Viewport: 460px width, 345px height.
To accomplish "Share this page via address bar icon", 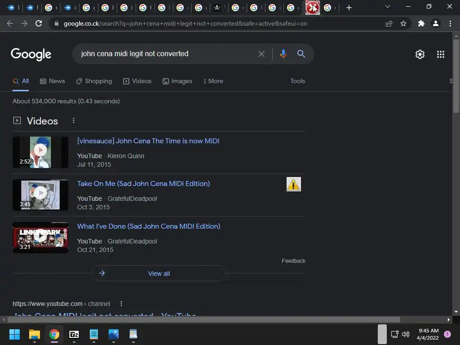I will pos(389,23).
